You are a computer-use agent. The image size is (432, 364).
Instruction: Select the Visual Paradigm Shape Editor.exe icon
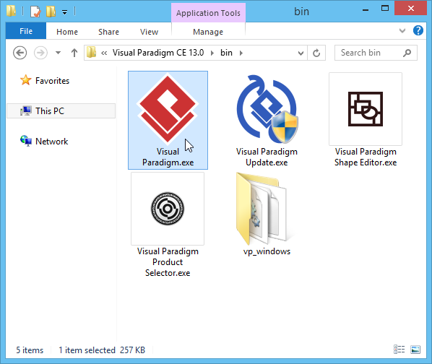click(x=366, y=109)
